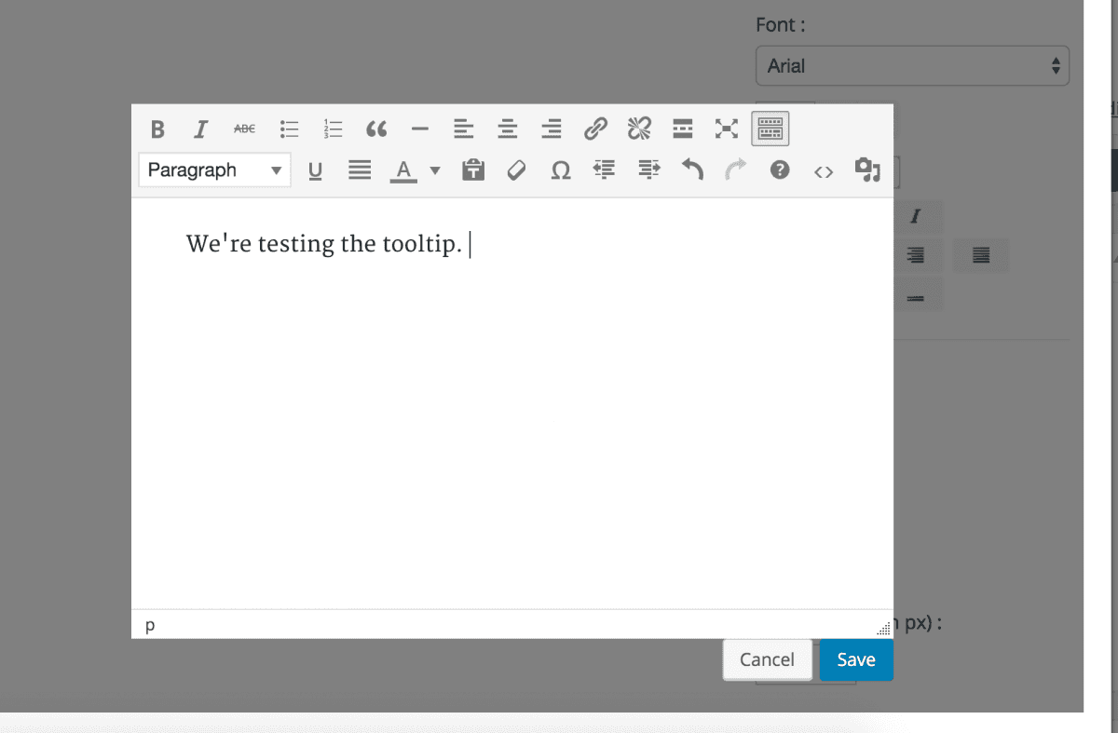
Task: Insert a bulleted list
Action: [x=289, y=129]
